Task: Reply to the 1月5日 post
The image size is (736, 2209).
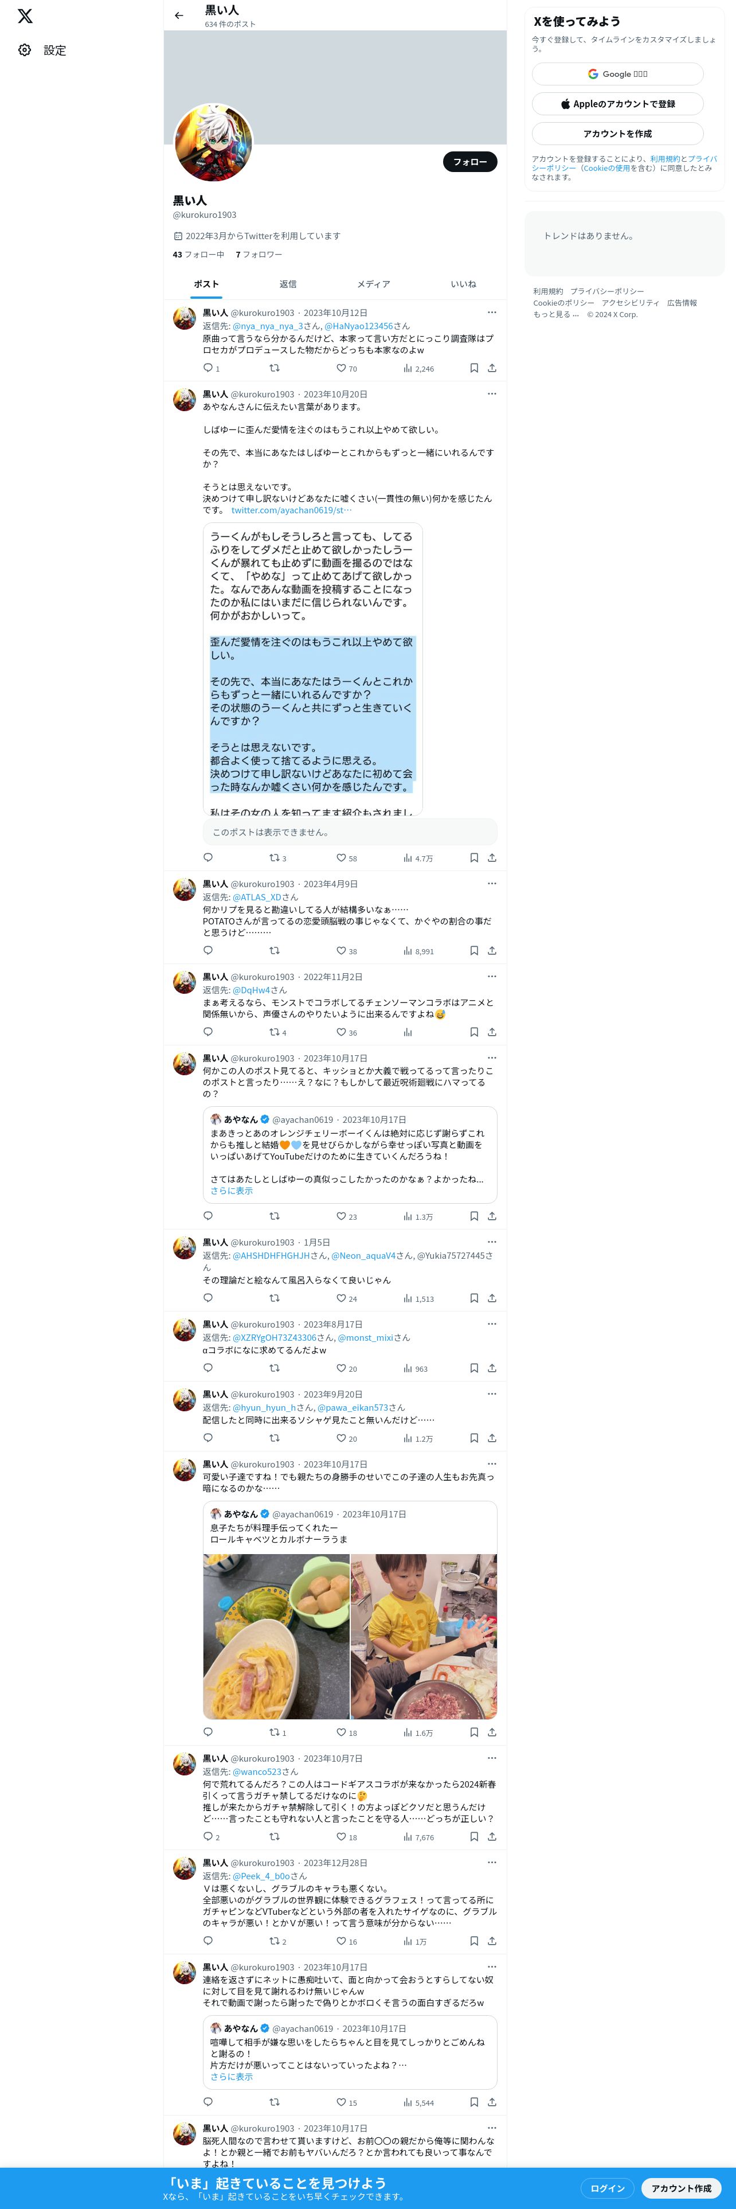Action: coord(208,1297)
